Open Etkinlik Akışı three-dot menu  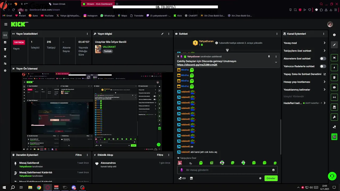point(169,155)
